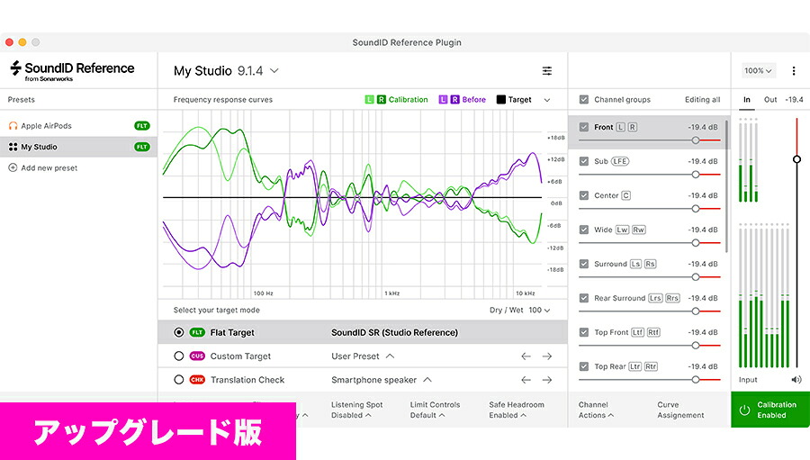Select the My Studio preset
The width and height of the screenshot is (810, 460).
pyautogui.click(x=78, y=147)
